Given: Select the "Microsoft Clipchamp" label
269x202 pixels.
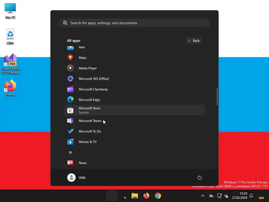Looking at the screenshot, I should click(x=93, y=89).
